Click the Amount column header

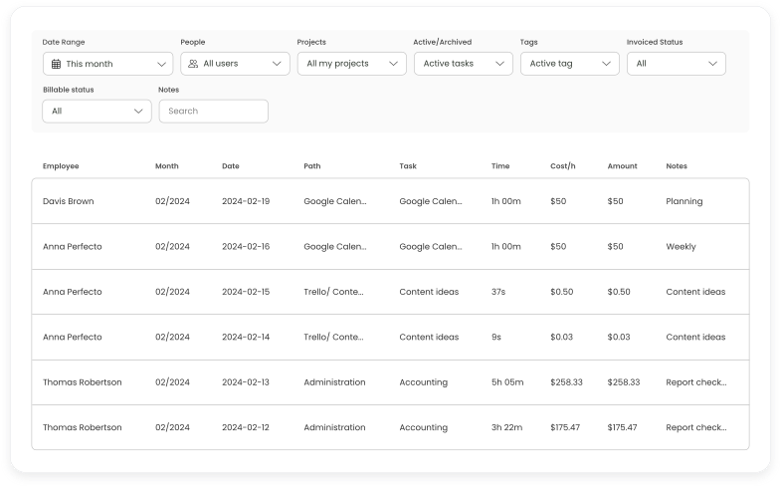pos(622,166)
